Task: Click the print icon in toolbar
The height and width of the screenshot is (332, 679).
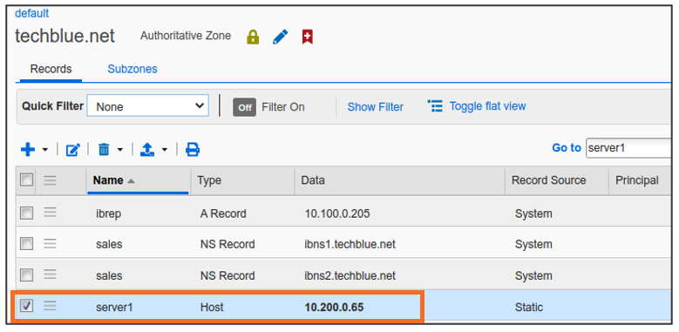Action: pyautogui.click(x=193, y=150)
